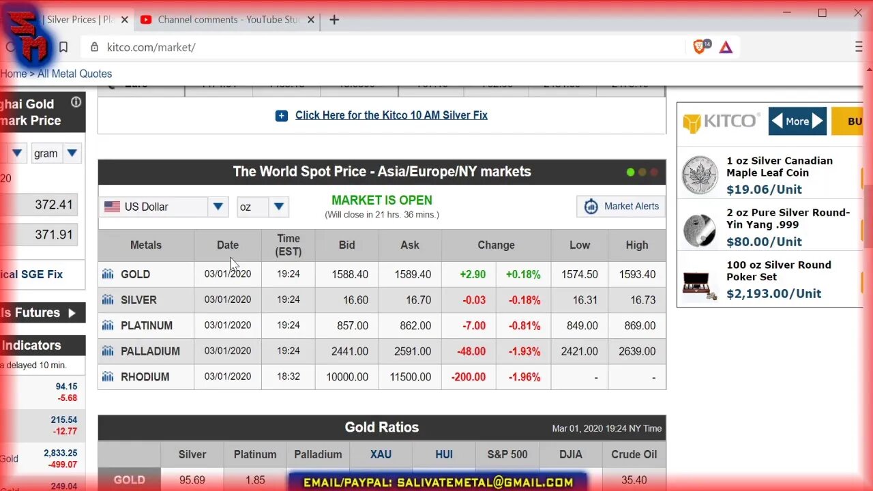Close the Silver Prices tab
This screenshot has height=491, width=873.
[x=125, y=20]
